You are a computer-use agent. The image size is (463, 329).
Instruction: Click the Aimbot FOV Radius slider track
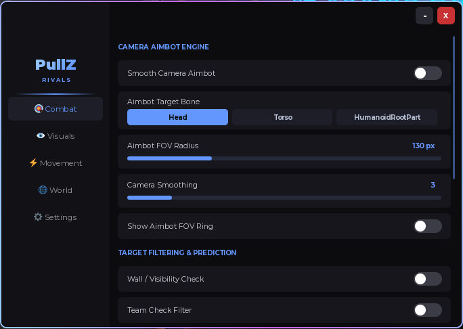click(284, 158)
